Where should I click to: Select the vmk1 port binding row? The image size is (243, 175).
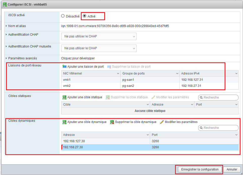pyautogui.click(x=91, y=80)
